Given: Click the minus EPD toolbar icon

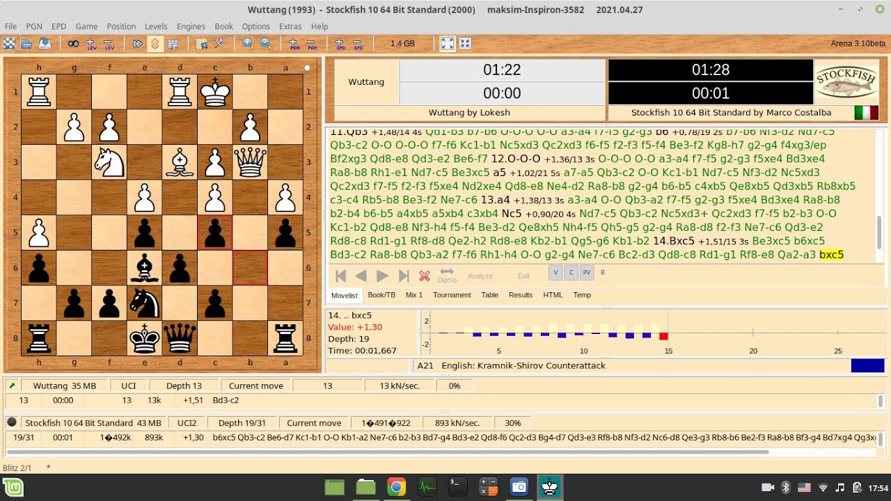Looking at the screenshot, I should (358, 43).
